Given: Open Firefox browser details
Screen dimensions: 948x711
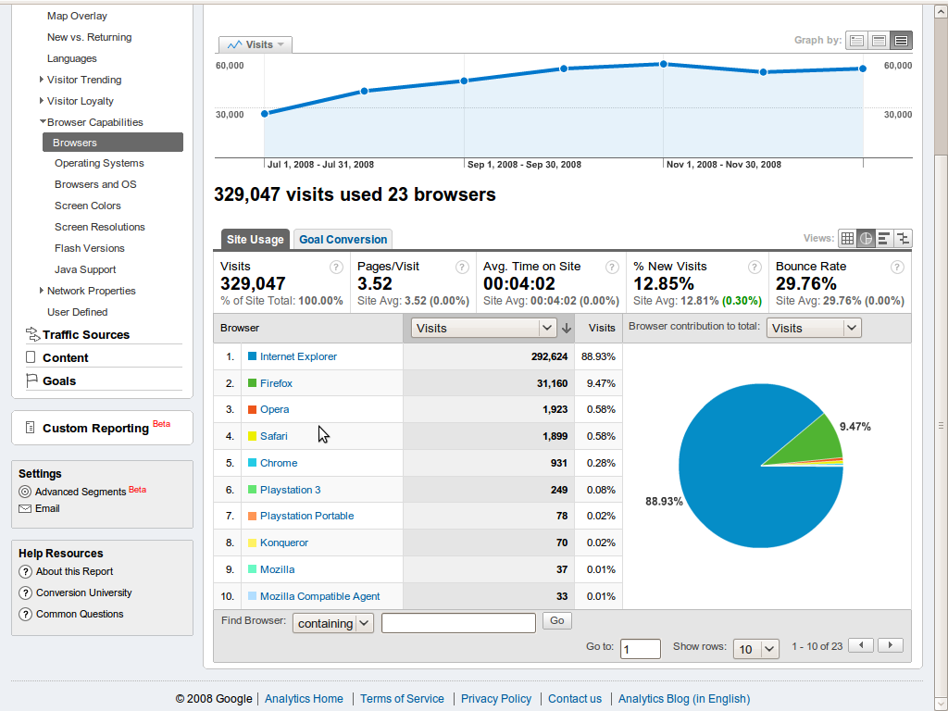Looking at the screenshot, I should point(276,383).
